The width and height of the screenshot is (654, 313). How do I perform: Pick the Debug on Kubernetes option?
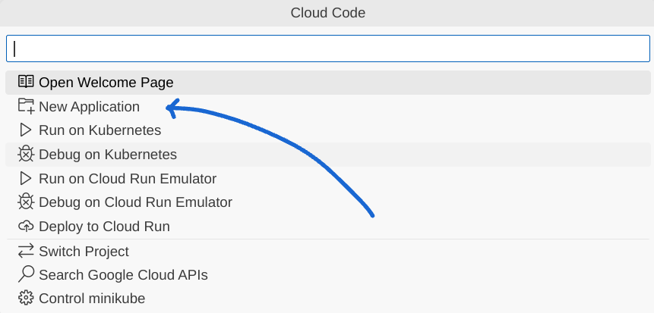(x=107, y=155)
